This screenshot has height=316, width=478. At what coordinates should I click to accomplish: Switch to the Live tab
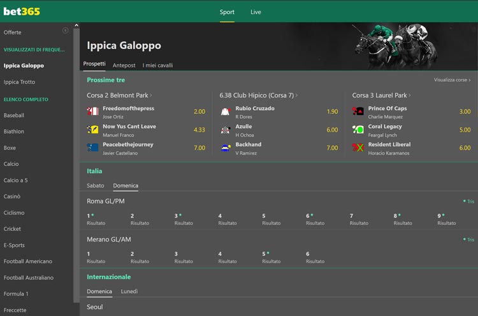click(256, 12)
